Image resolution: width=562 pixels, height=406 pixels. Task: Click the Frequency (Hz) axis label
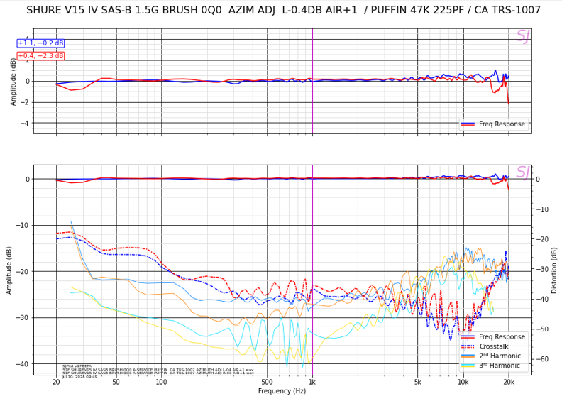(282, 391)
